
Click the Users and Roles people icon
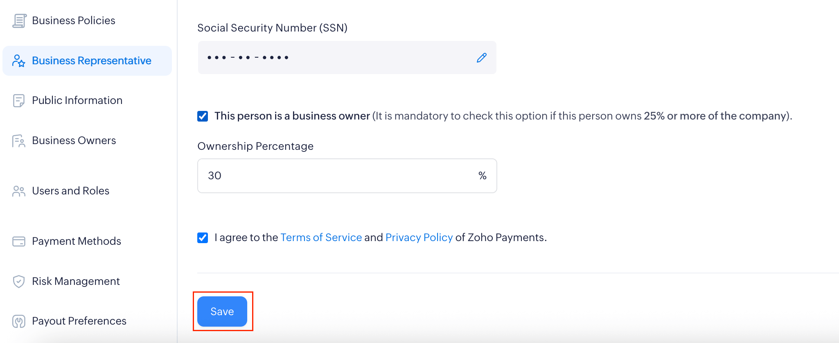point(19,191)
